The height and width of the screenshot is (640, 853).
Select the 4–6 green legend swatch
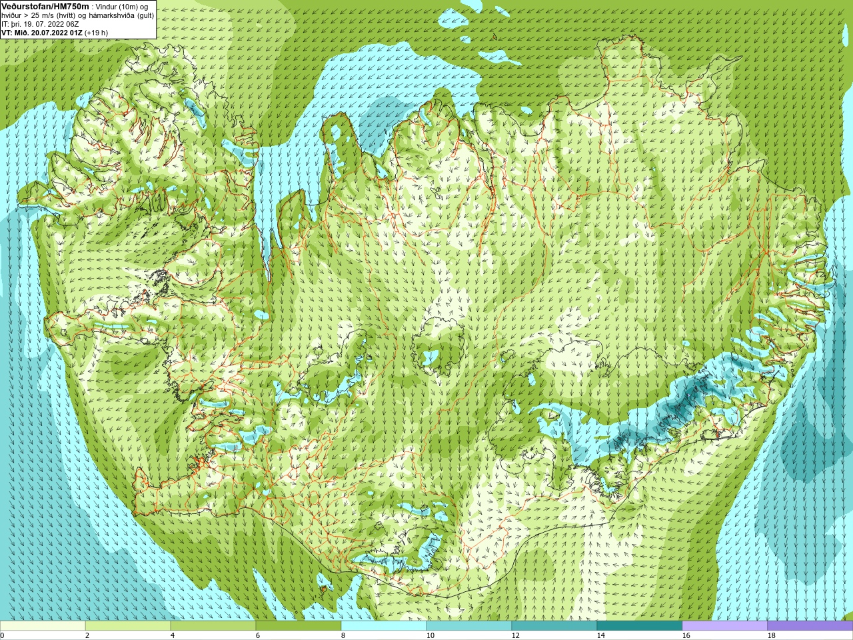coord(213,626)
